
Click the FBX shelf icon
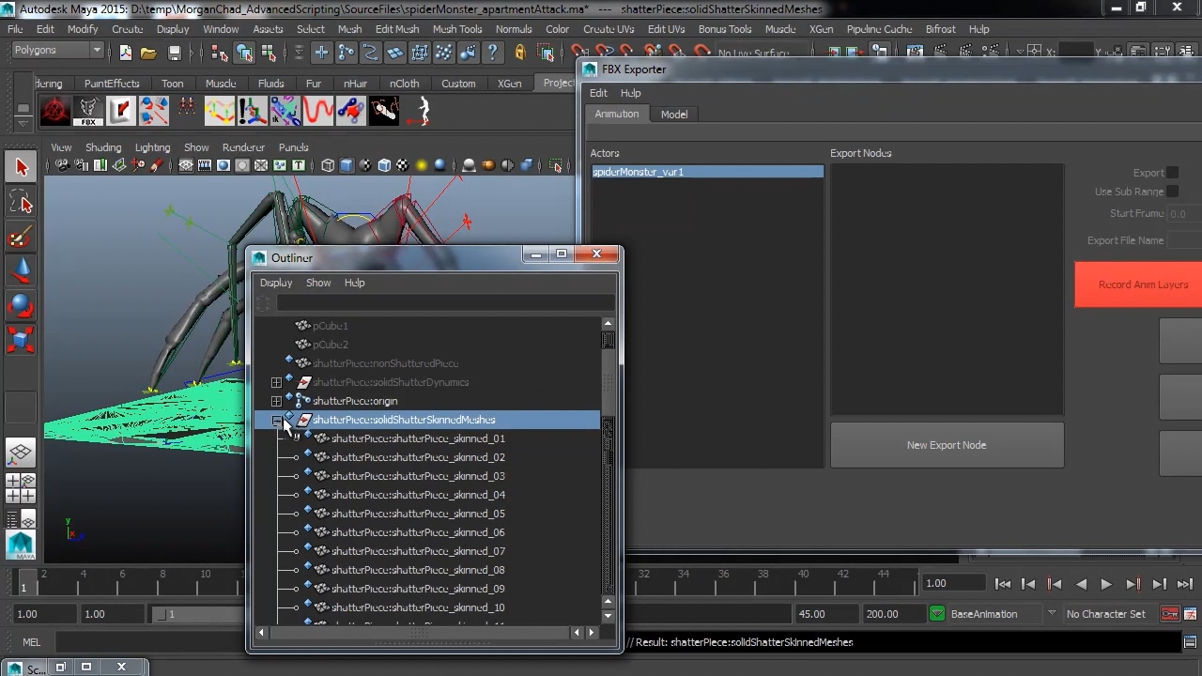pos(88,112)
